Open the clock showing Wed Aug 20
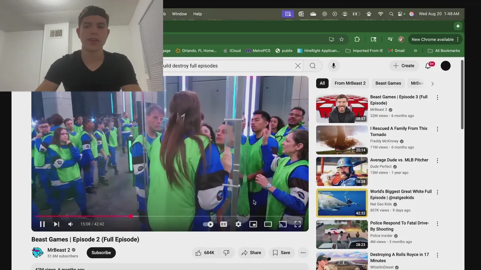Screen dimensions: 481x270 (x=439, y=14)
